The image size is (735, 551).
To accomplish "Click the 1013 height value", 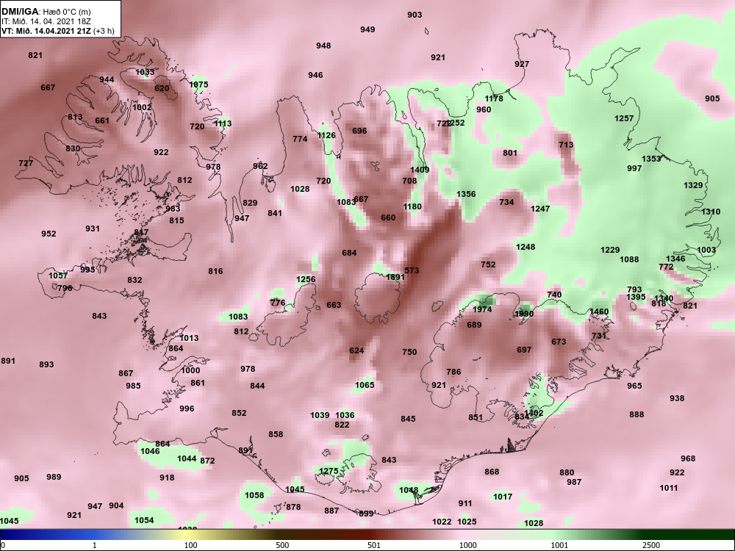I will [x=189, y=338].
